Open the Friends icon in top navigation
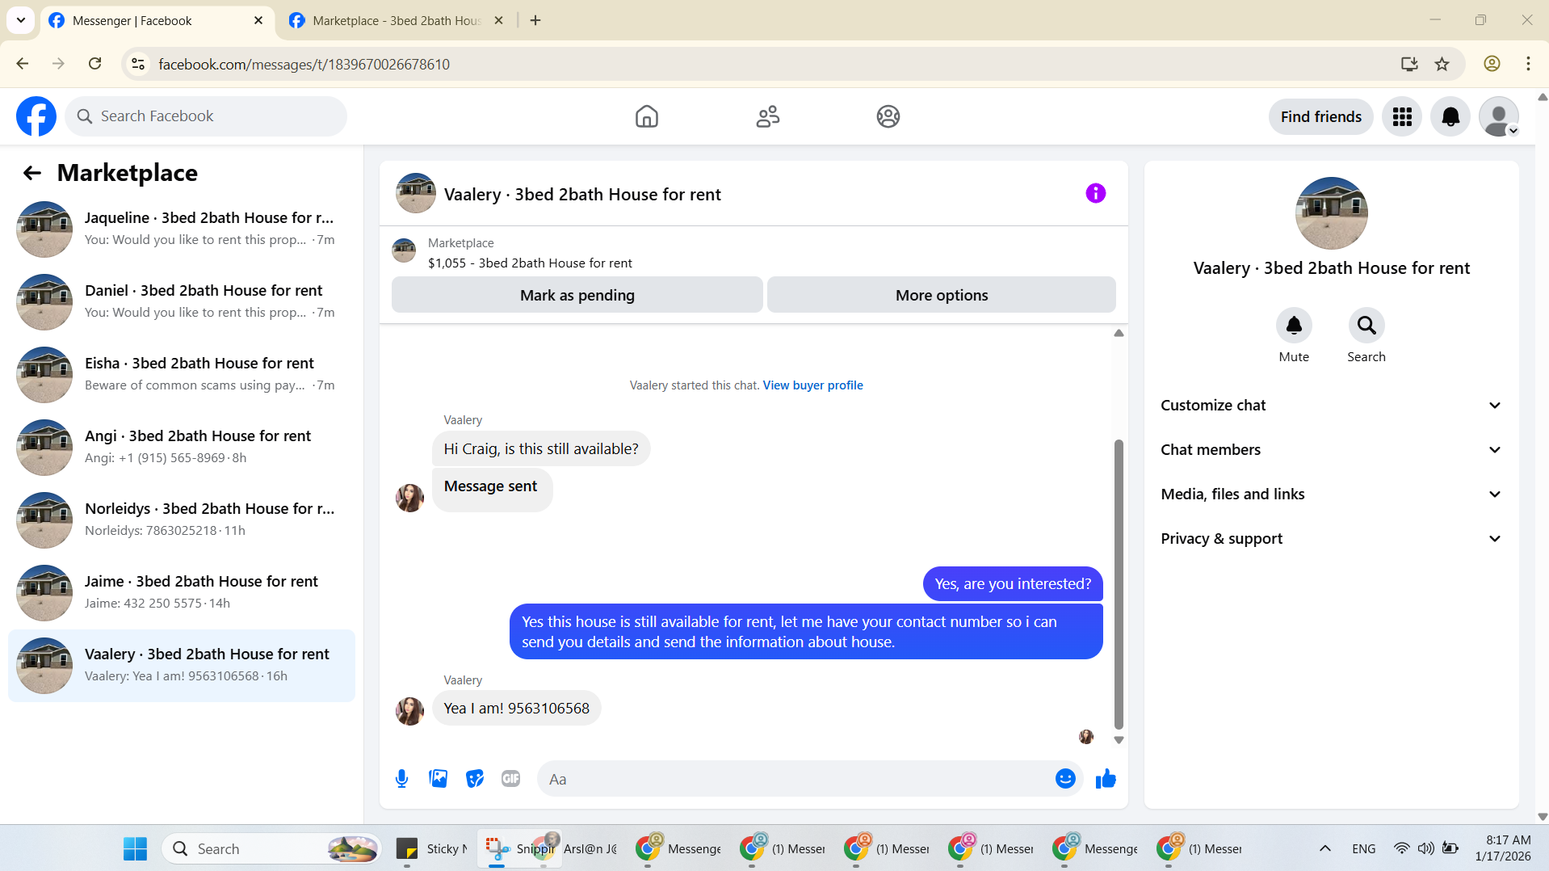 [x=767, y=116]
